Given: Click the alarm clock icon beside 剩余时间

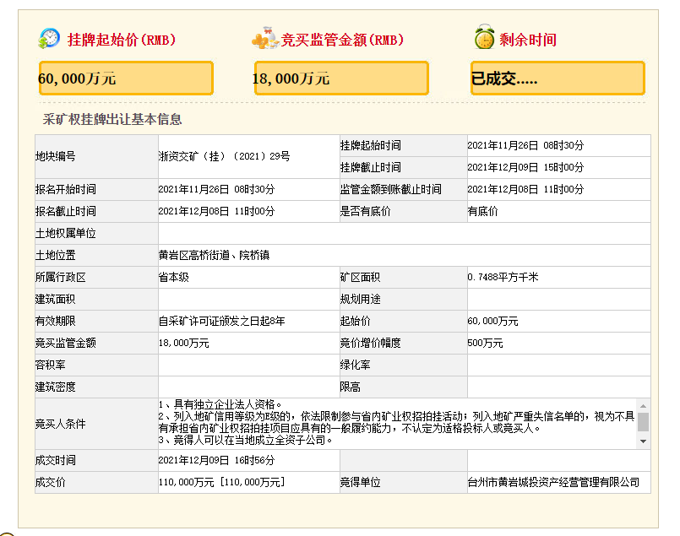Looking at the screenshot, I should (484, 39).
